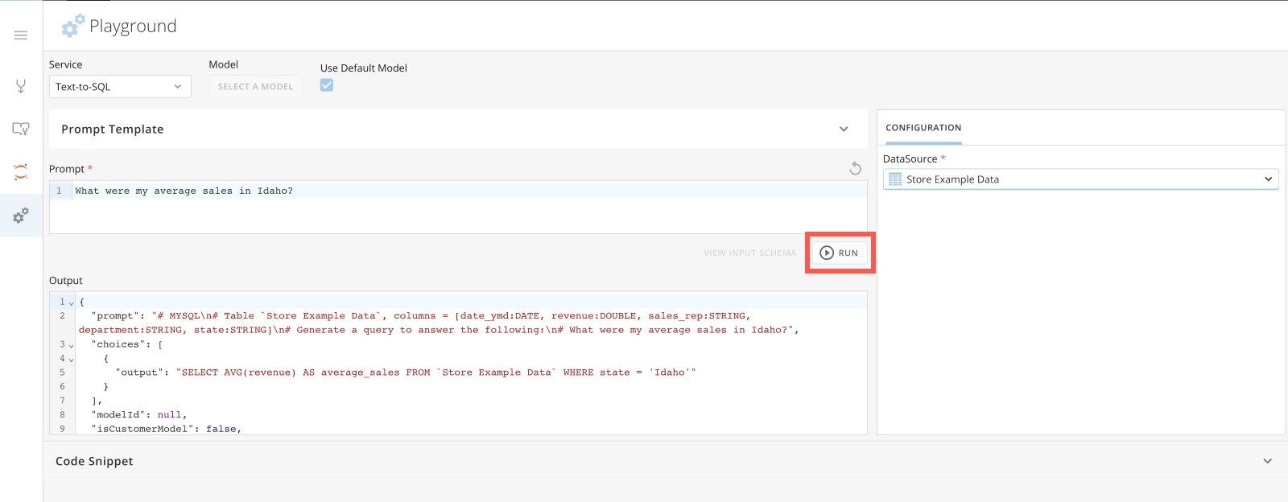Click into the Prompt text editor

458,208
